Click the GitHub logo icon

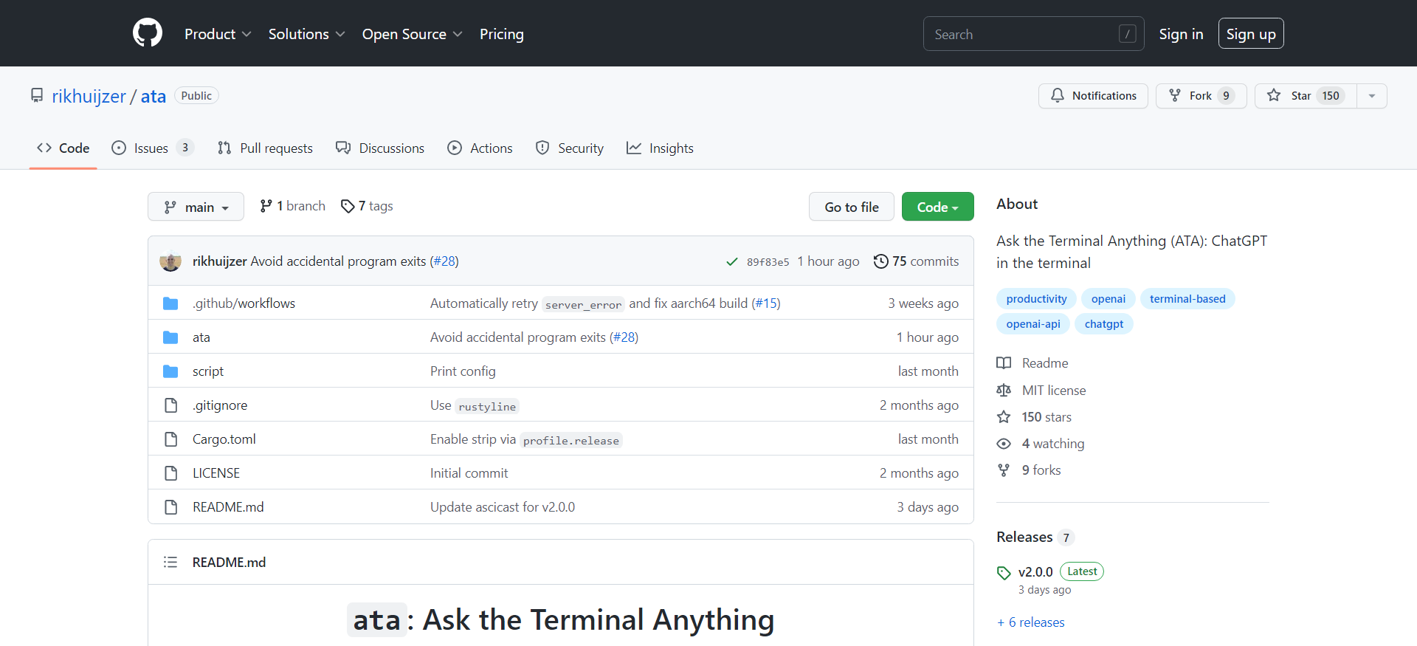coord(148,33)
